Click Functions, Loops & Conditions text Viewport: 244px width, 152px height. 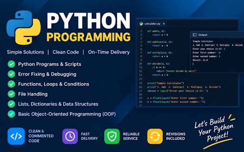point(54,84)
